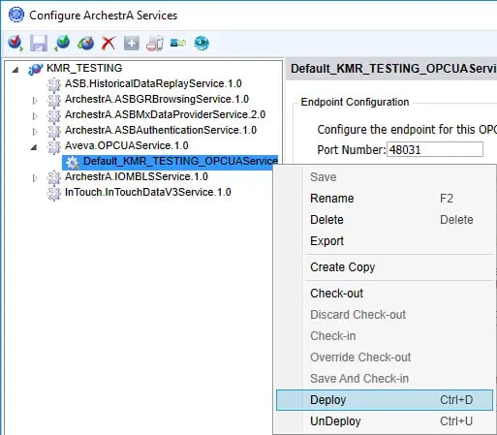Click the Endpoint Configuration group label
Viewport: 497px width, 435px height.
click(x=355, y=102)
